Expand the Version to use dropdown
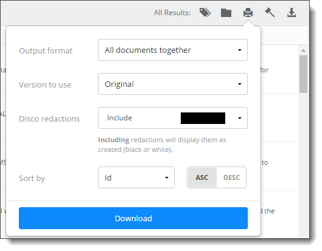322x251 pixels. click(173, 84)
